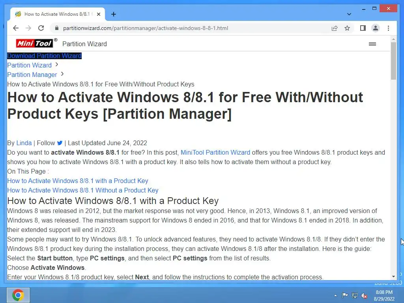Click the scrollbar down arrow
Screen dimensions: 404x303
click(393, 277)
